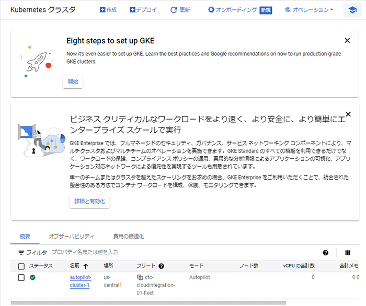Click the vCPU の合計数 column header
The image size is (366, 306).
tap(299, 266)
